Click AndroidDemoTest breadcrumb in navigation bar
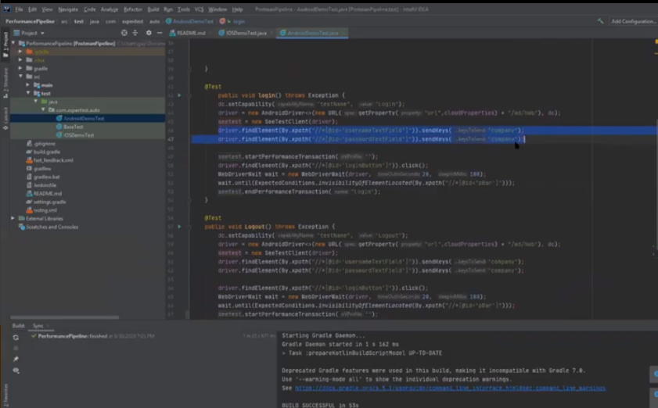The image size is (658, 408). click(189, 21)
